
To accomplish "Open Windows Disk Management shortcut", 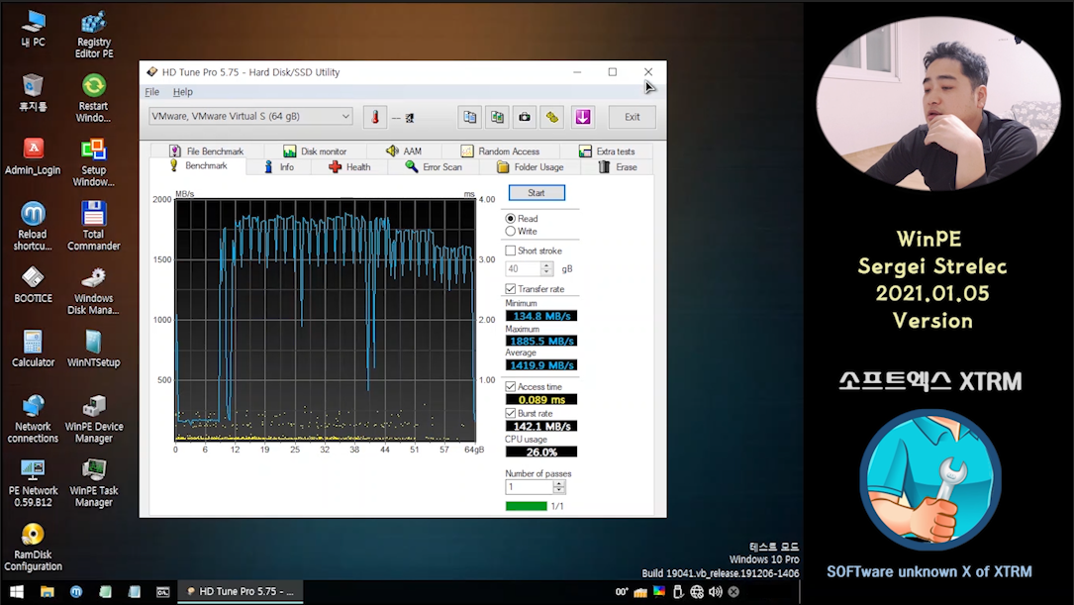I will (94, 290).
